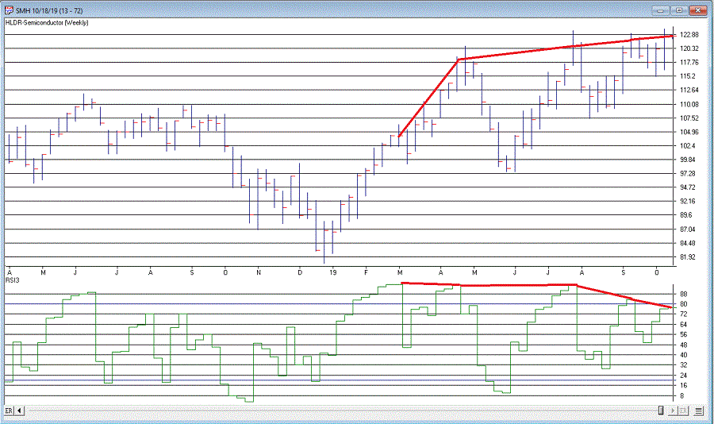
Task: Click the D month marker on date axis
Action: point(300,272)
